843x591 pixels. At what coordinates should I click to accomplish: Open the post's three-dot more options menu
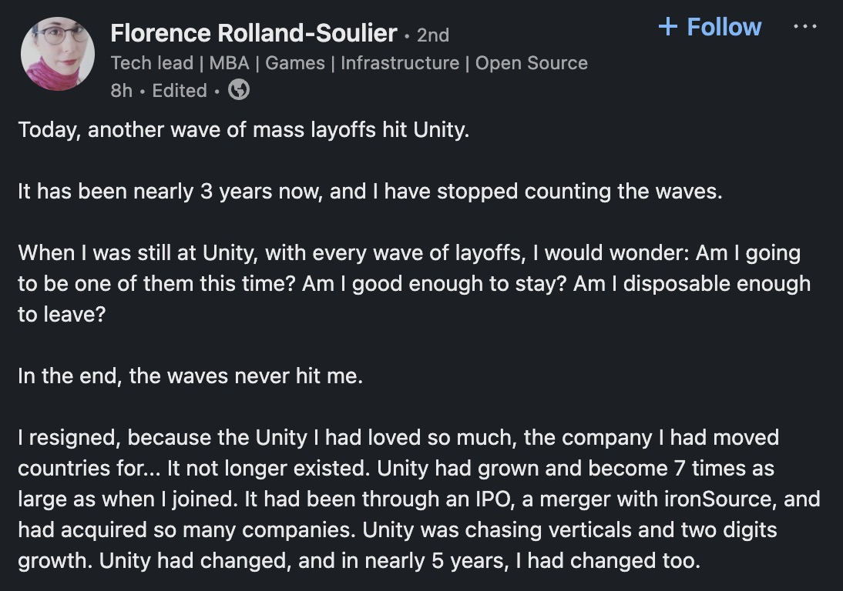(804, 26)
